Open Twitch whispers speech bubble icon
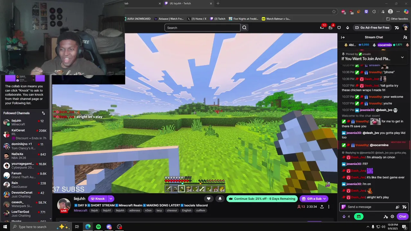Screen dimensions: 411x231 (x=339, y=28)
